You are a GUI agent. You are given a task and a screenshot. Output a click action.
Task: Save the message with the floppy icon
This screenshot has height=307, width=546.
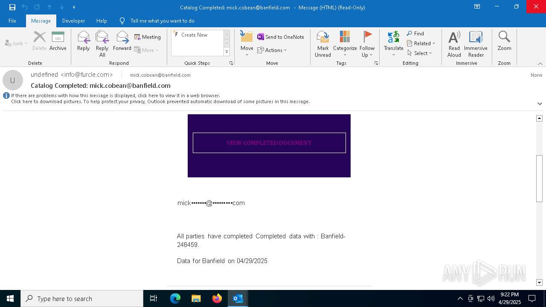(12, 7)
